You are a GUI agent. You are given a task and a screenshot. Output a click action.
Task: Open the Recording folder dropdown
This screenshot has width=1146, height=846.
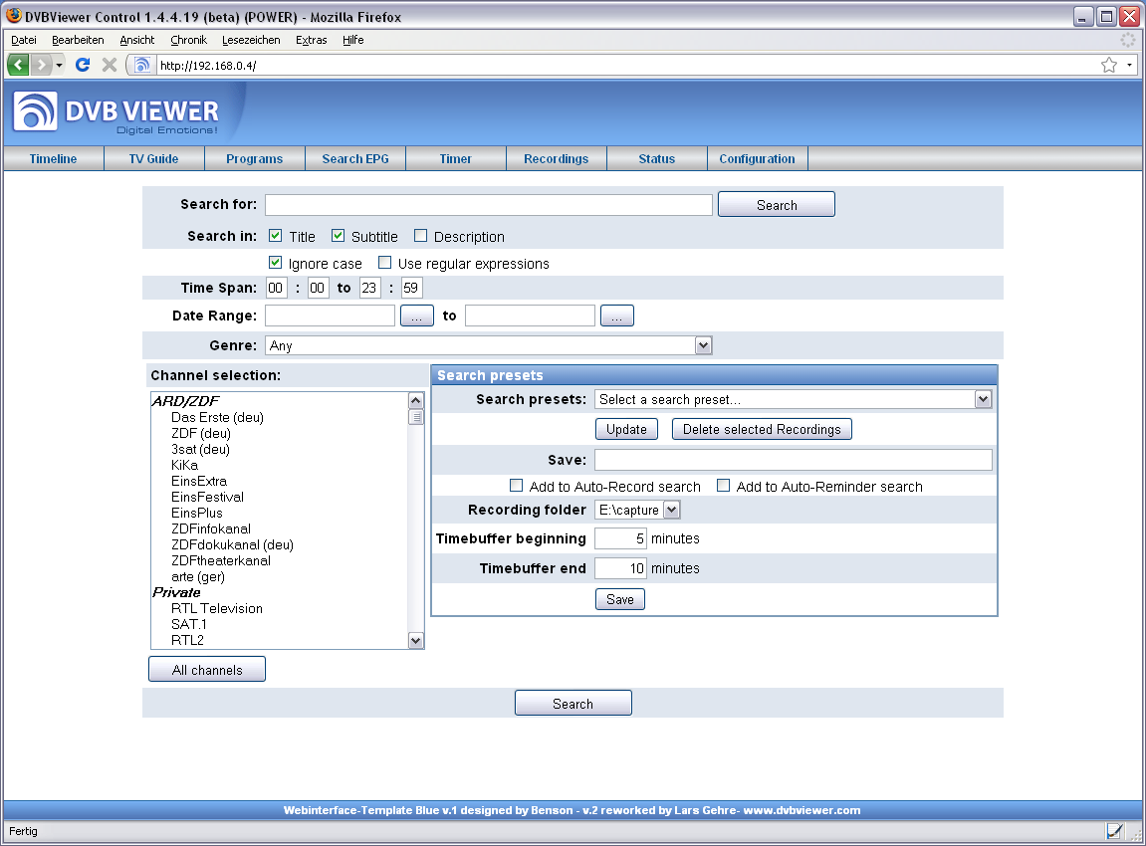point(671,510)
